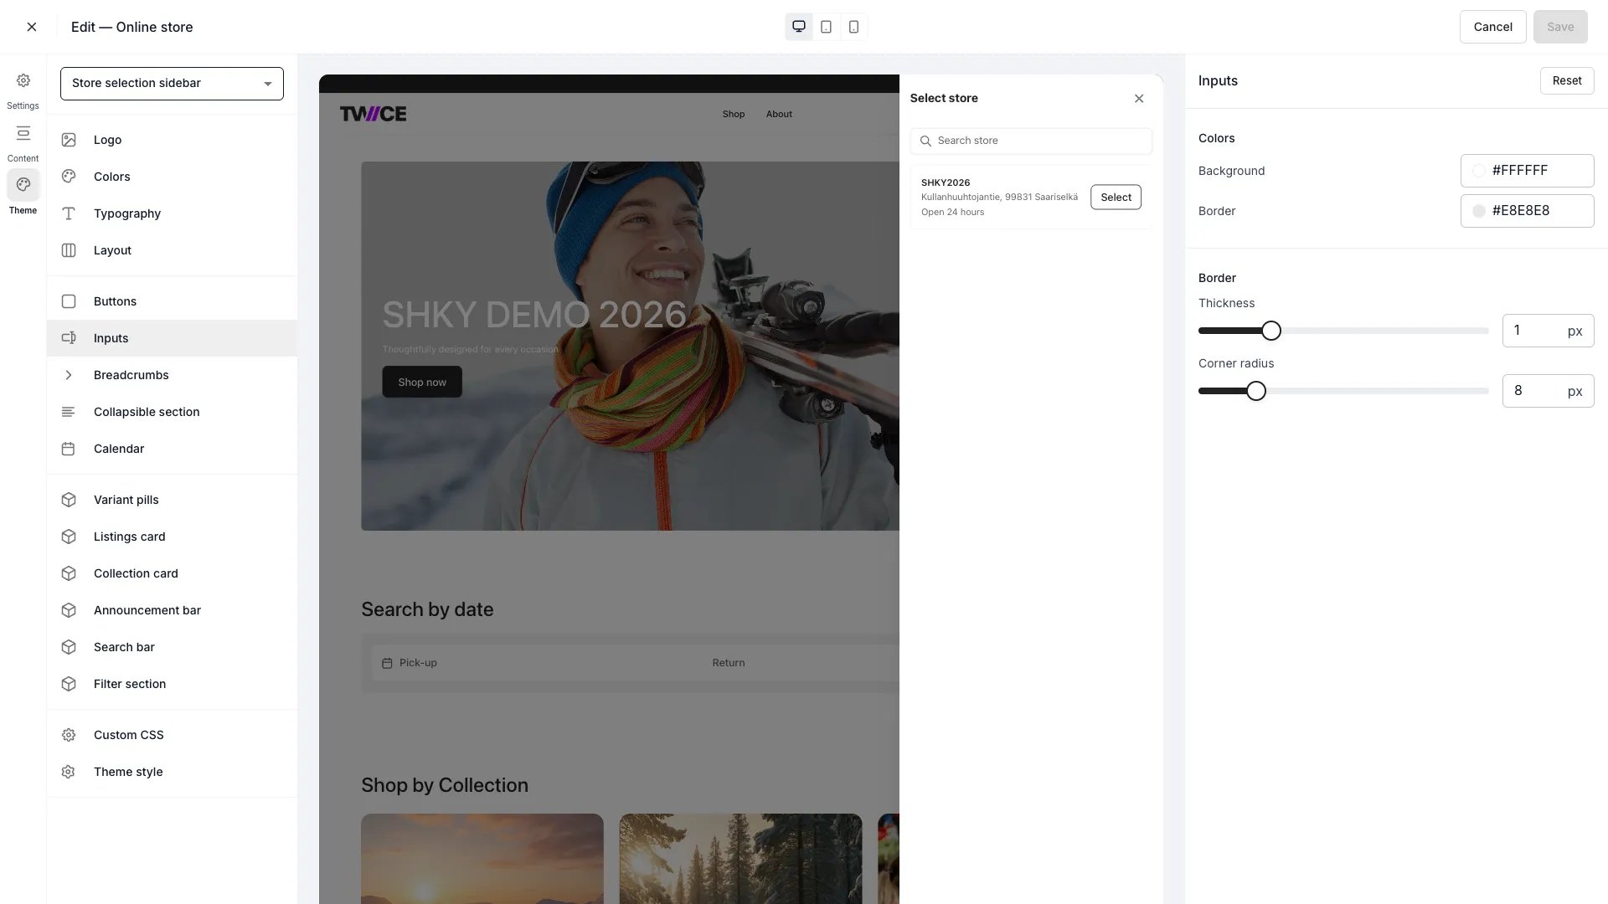Open Search bar settings

[172, 647]
